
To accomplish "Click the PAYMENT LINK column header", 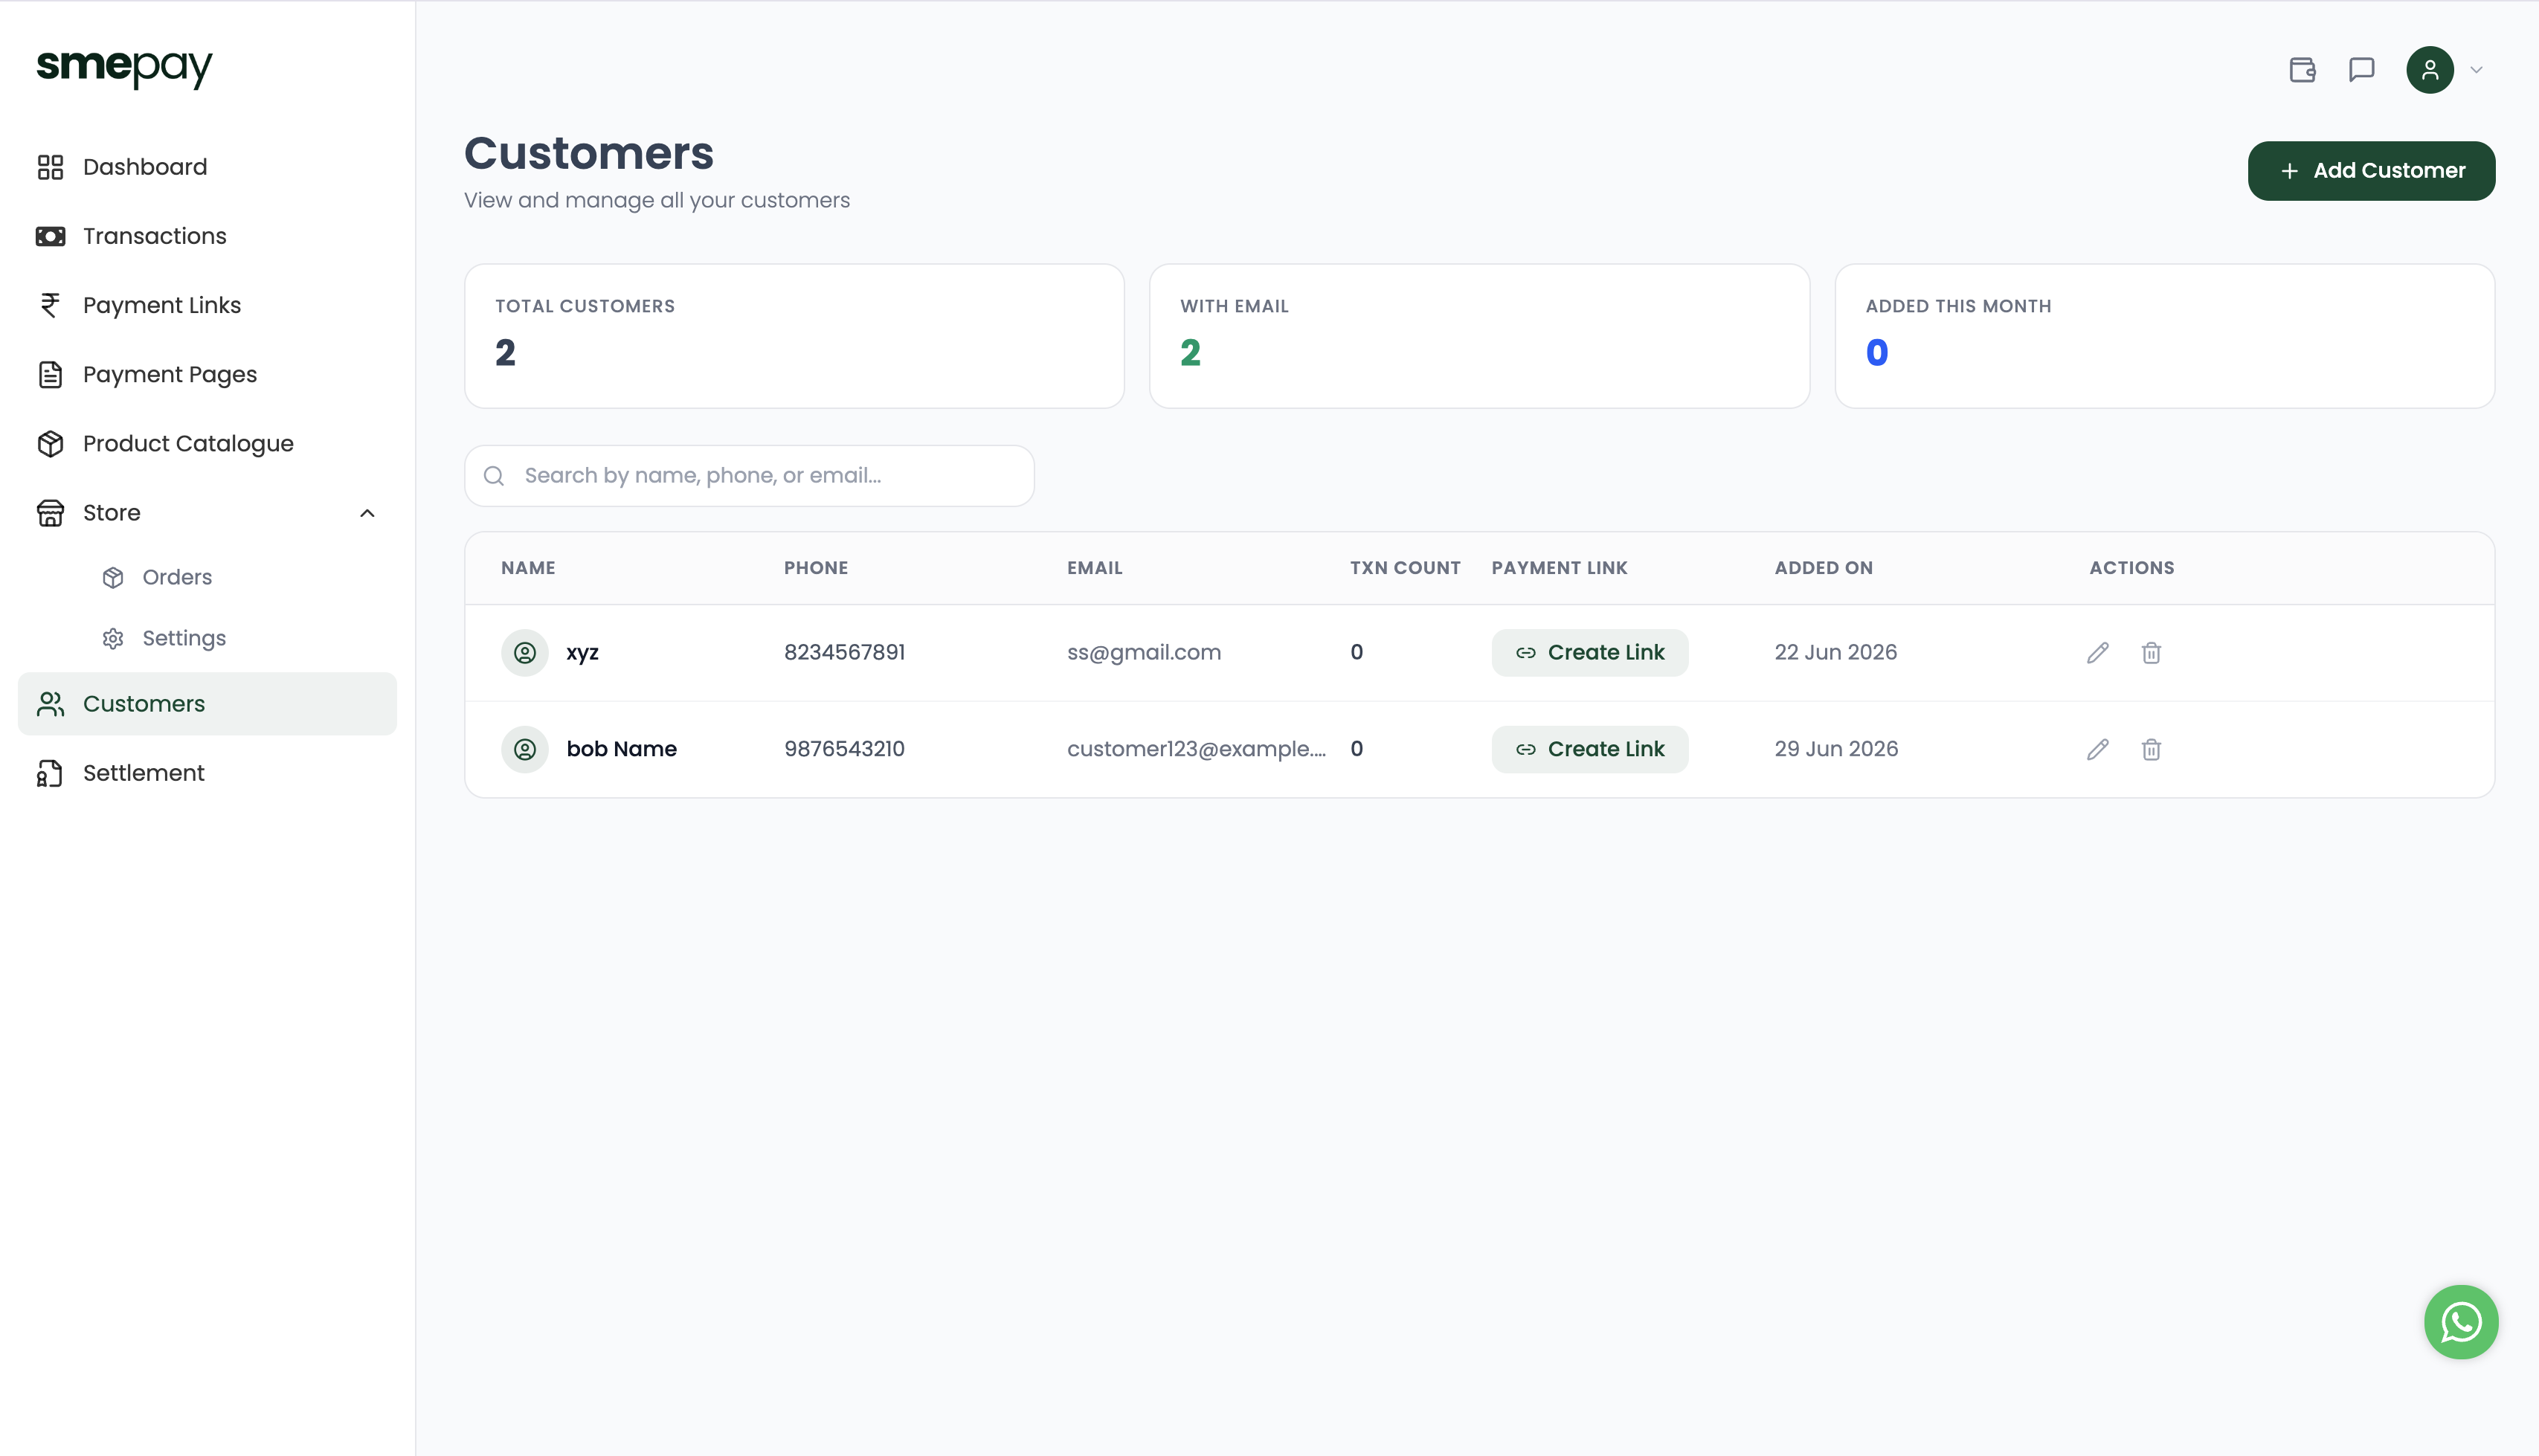I will 1559,568.
